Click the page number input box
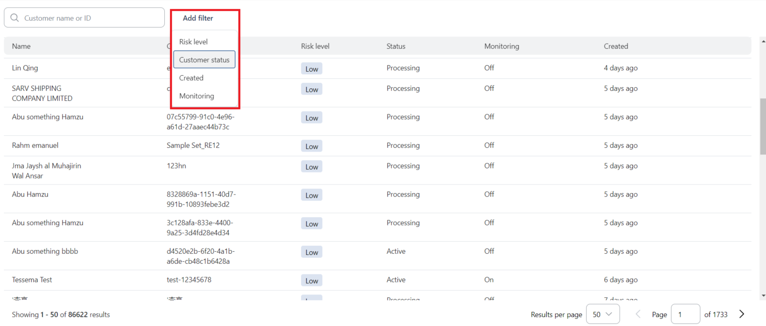 [685, 314]
